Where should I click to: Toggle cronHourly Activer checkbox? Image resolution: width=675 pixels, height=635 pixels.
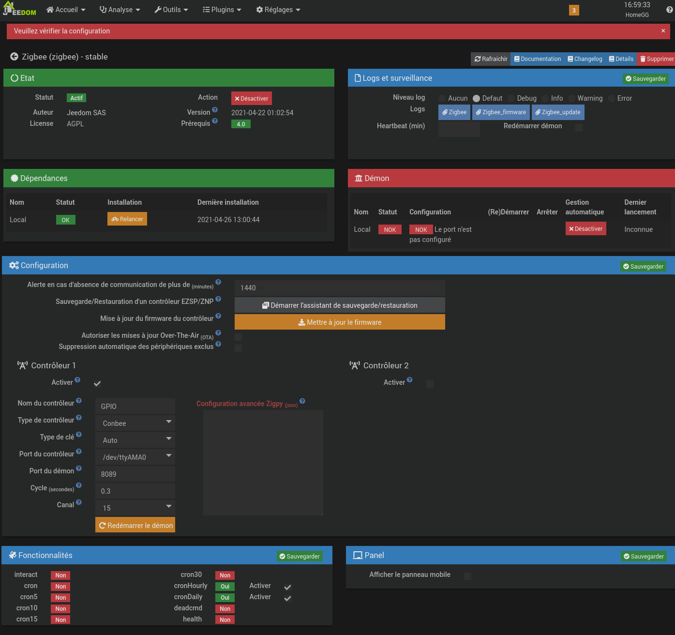click(x=287, y=587)
